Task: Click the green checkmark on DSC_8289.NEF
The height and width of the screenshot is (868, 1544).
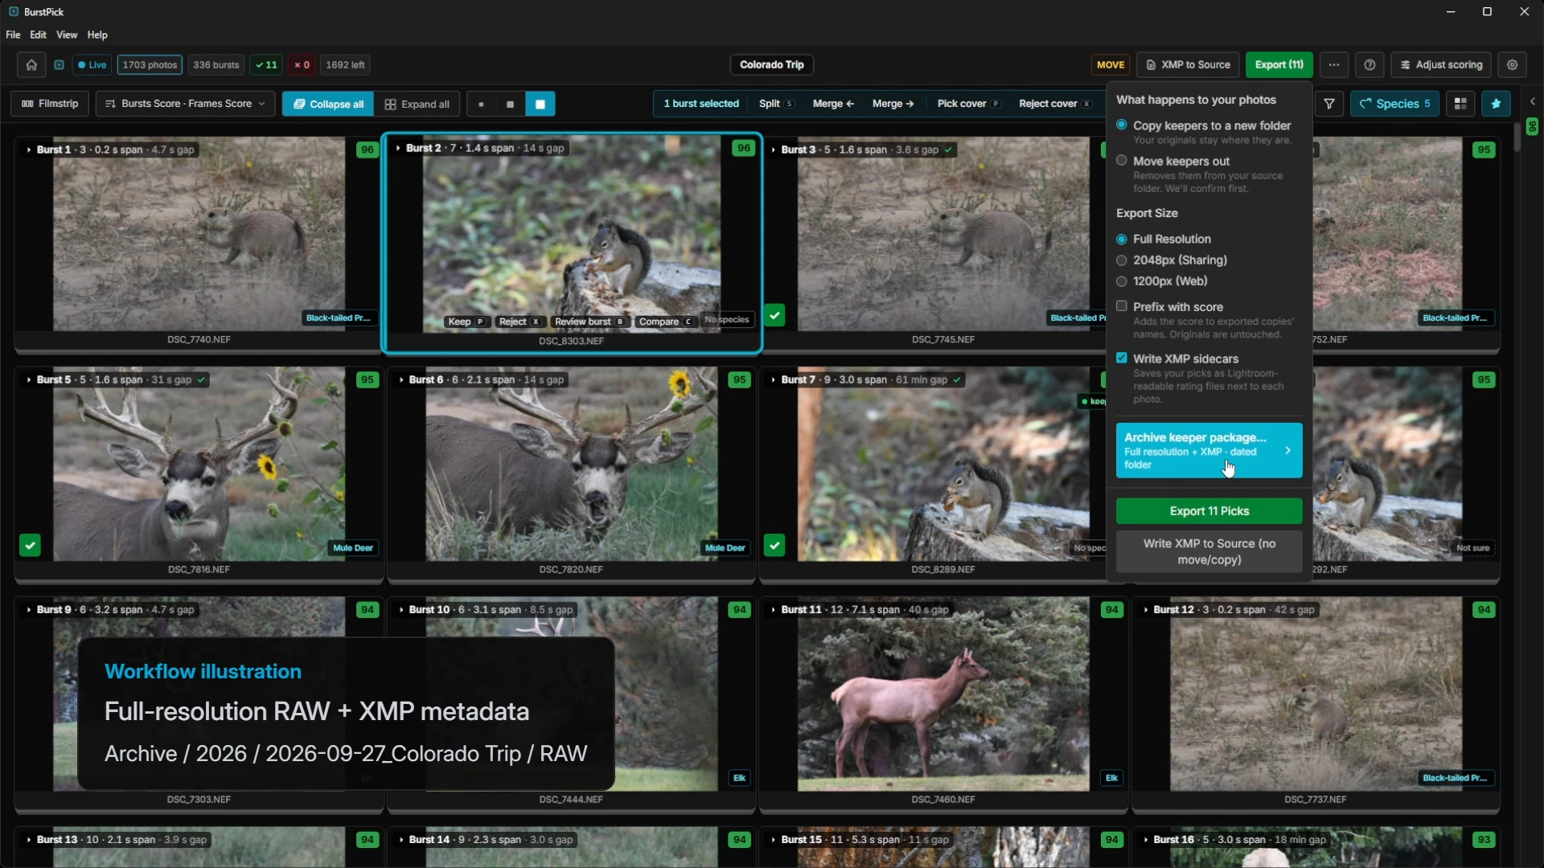Action: (774, 546)
